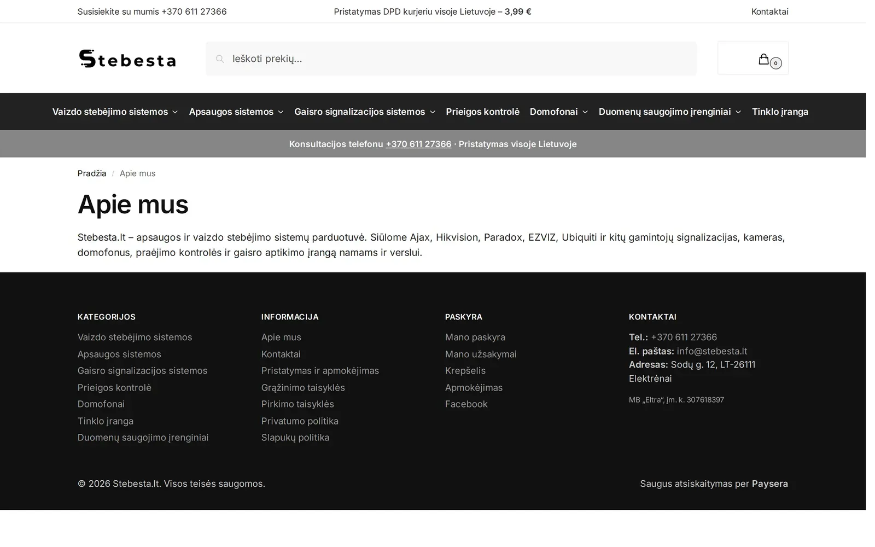
Task: Click info@stebesta.lt email link
Action: 712,351
